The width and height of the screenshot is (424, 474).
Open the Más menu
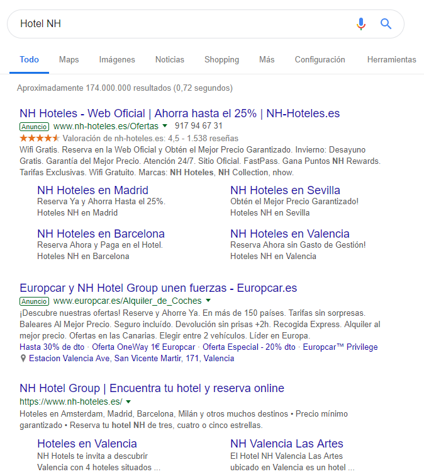pyautogui.click(x=267, y=60)
